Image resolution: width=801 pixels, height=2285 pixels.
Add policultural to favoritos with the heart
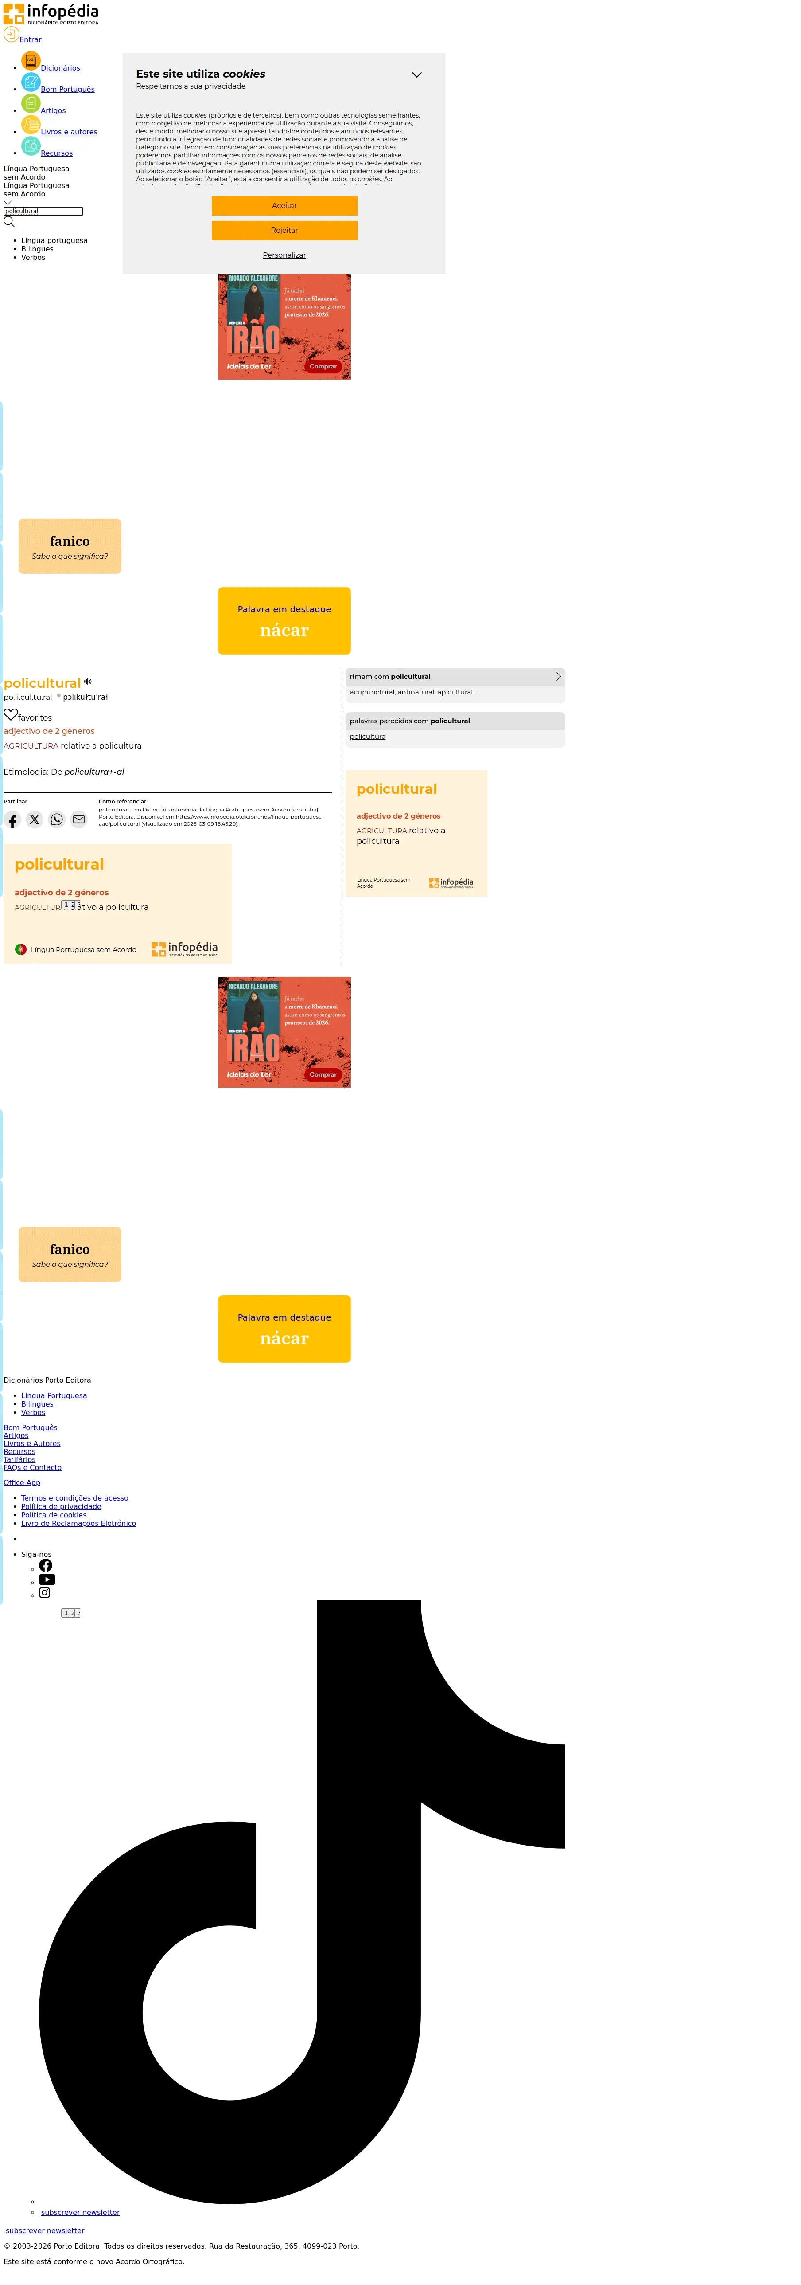coord(11,714)
